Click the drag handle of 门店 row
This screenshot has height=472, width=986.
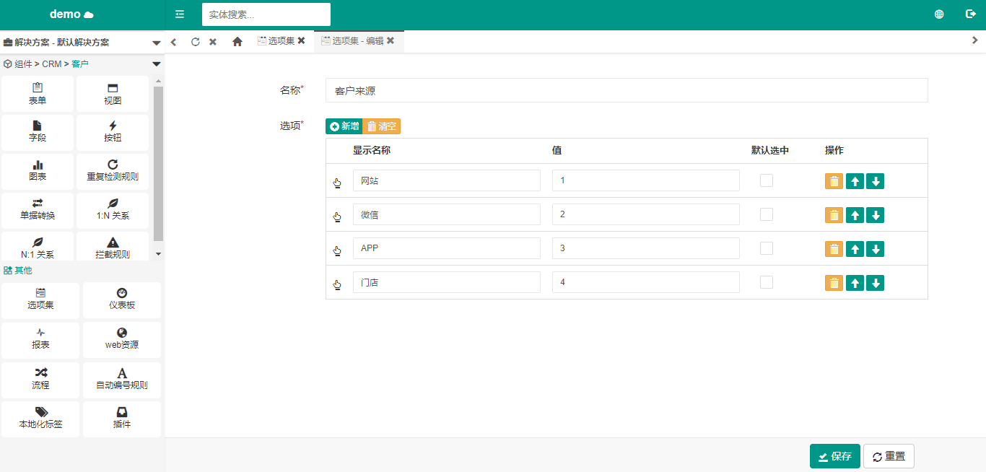[x=337, y=284]
